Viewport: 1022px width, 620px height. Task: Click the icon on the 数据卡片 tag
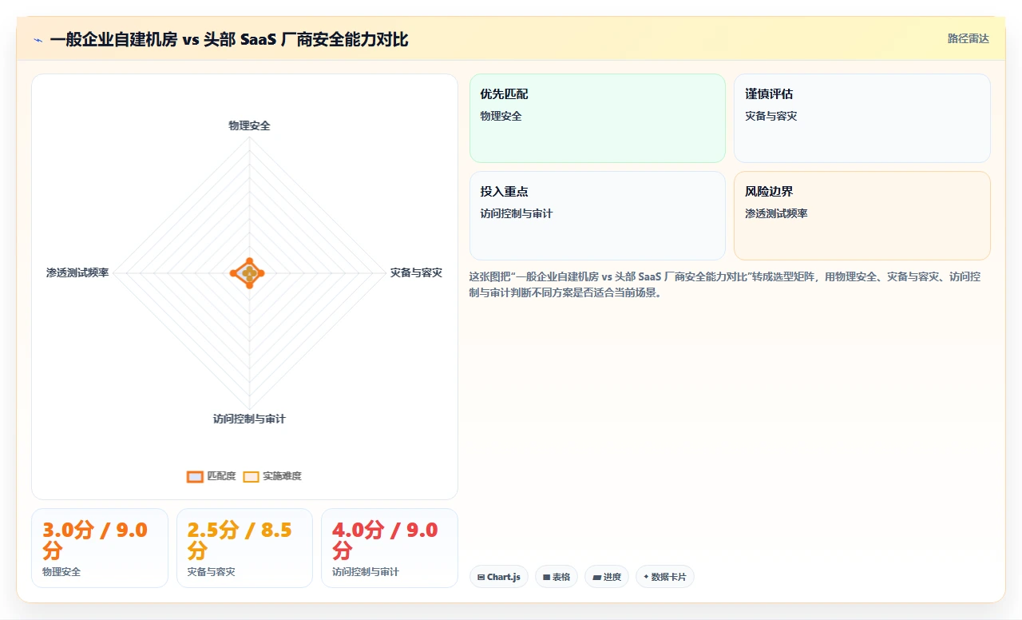click(x=646, y=577)
